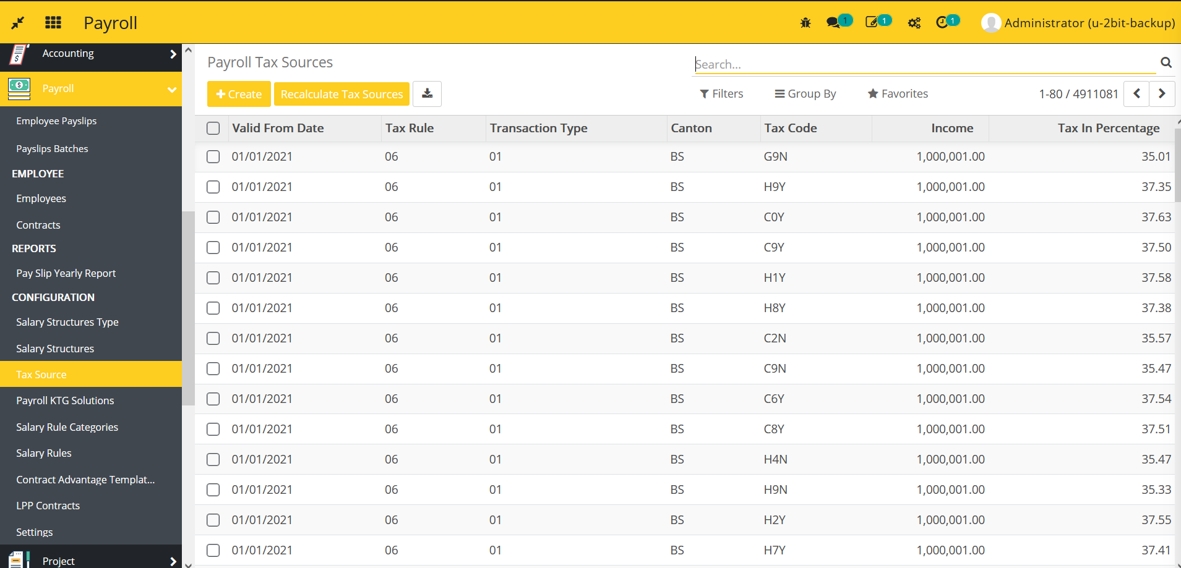The width and height of the screenshot is (1181, 568).
Task: Click the Create button
Action: click(x=239, y=94)
